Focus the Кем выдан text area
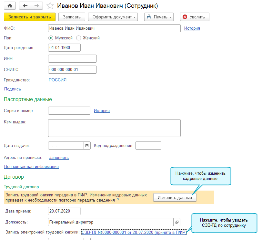This screenshot has width=262, height=240. (x=114, y=128)
